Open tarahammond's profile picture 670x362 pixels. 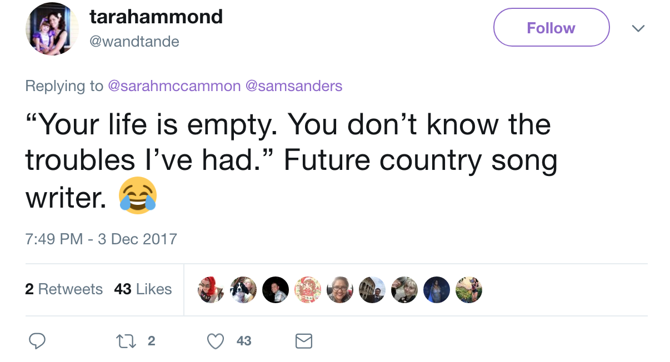(x=52, y=29)
